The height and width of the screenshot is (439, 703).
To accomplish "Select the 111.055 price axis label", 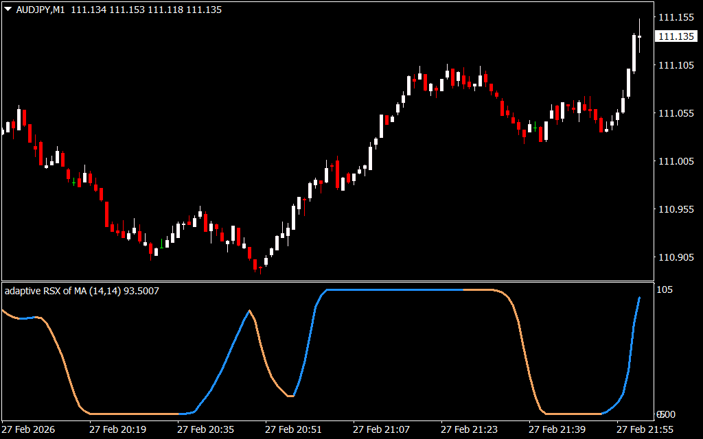I will [x=676, y=113].
